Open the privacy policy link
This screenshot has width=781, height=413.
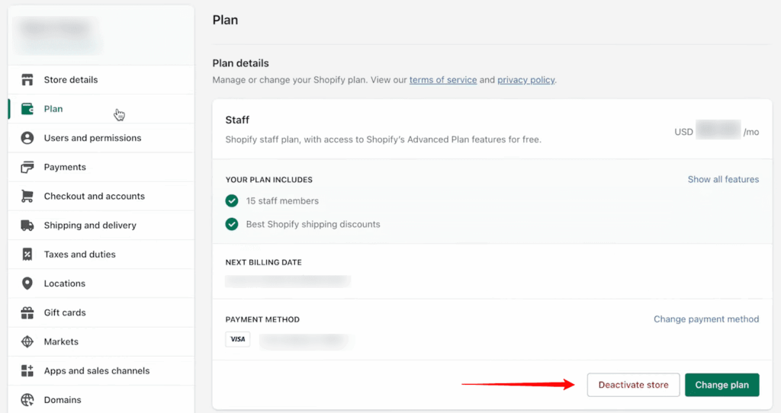pos(526,79)
